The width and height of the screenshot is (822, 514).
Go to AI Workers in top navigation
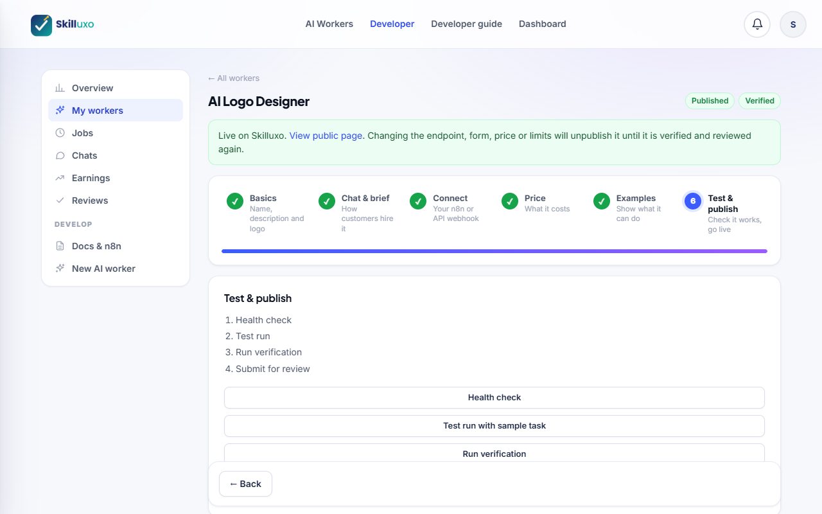pyautogui.click(x=329, y=24)
